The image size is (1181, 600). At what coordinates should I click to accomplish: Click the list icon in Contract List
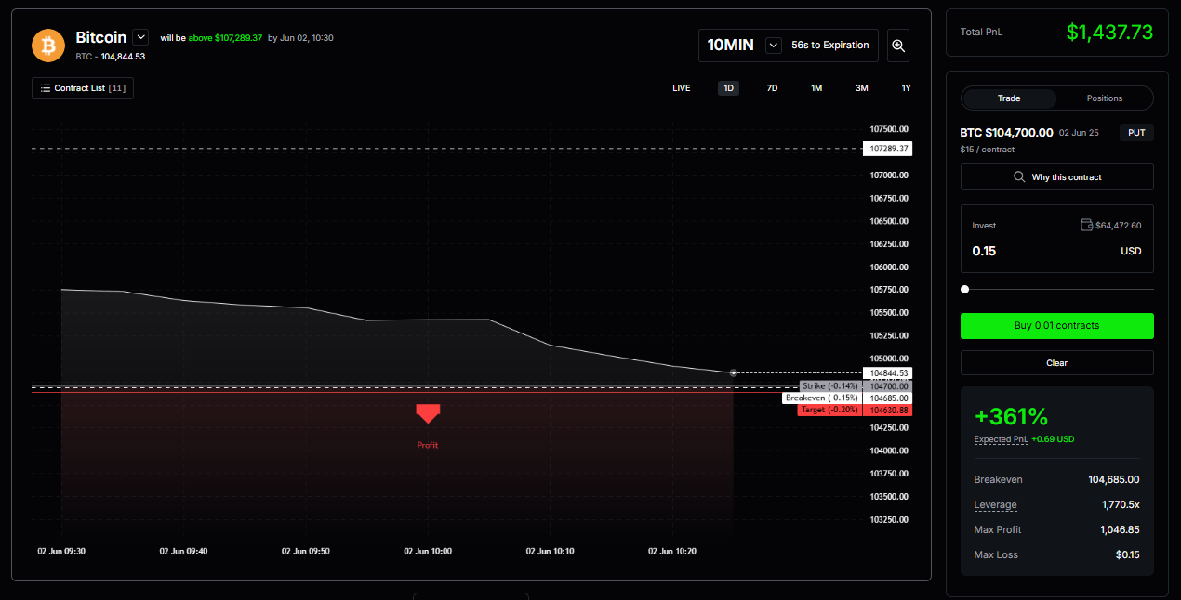[x=46, y=88]
